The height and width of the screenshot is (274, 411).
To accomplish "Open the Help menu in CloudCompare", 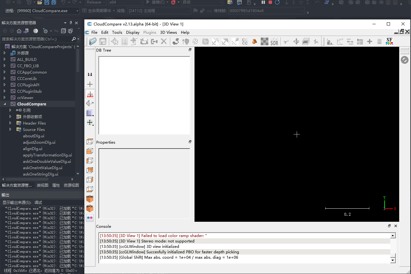I will [x=185, y=32].
